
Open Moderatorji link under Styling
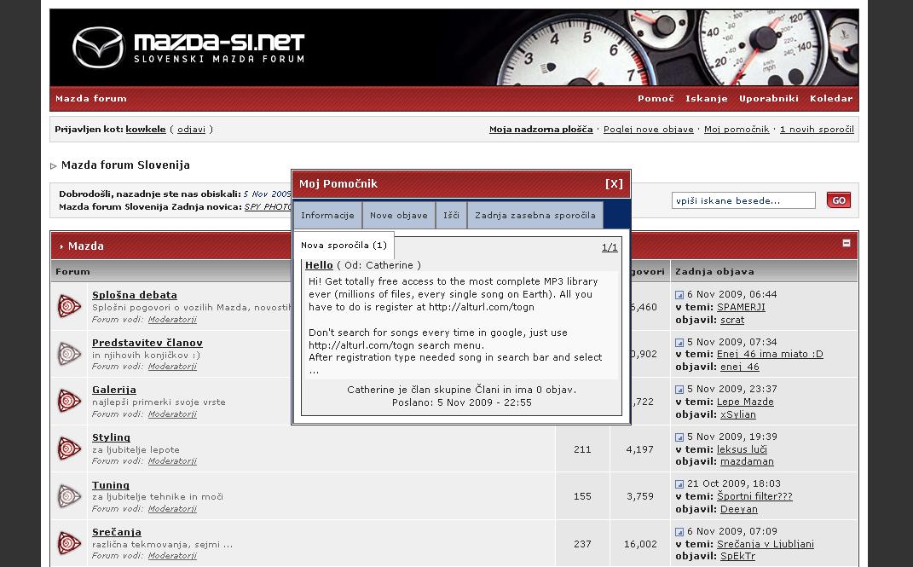click(172, 461)
